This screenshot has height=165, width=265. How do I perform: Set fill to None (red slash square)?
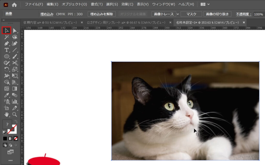(16, 139)
